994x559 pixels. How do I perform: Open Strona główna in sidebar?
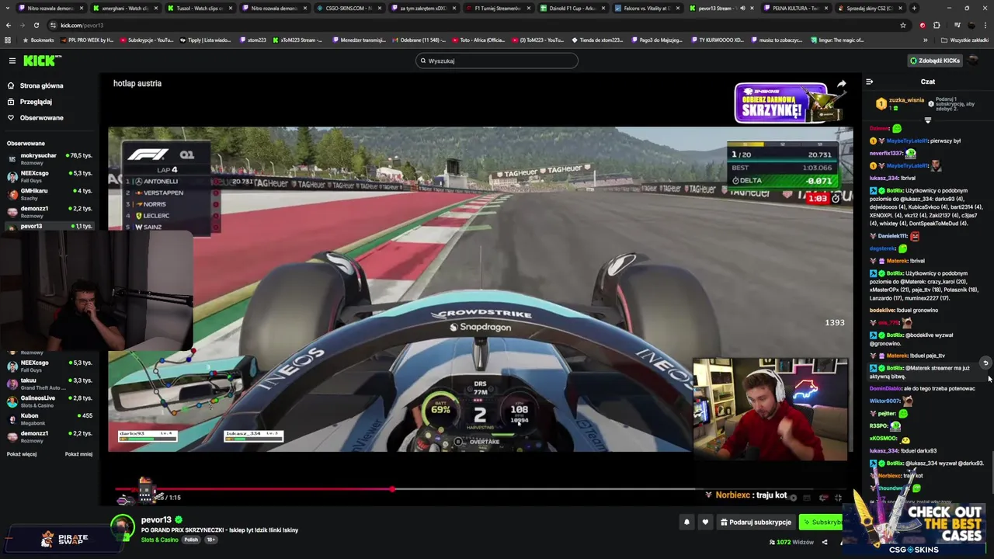[x=36, y=85]
